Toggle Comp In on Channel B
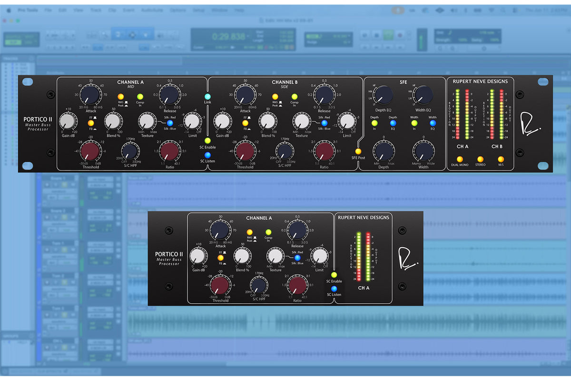 pos(295,97)
